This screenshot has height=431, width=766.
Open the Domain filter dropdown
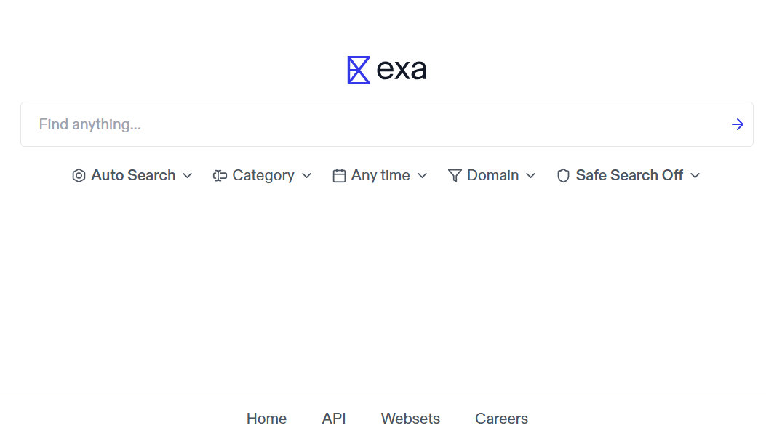tap(492, 175)
